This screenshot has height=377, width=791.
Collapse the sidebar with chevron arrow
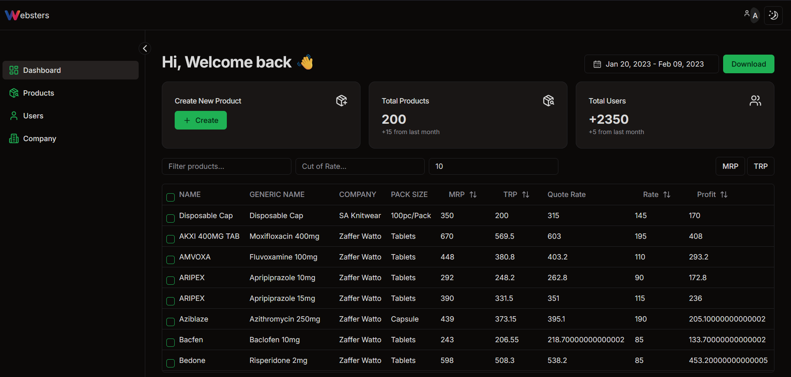145,48
